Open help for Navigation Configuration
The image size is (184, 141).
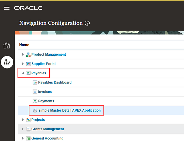[87, 23]
